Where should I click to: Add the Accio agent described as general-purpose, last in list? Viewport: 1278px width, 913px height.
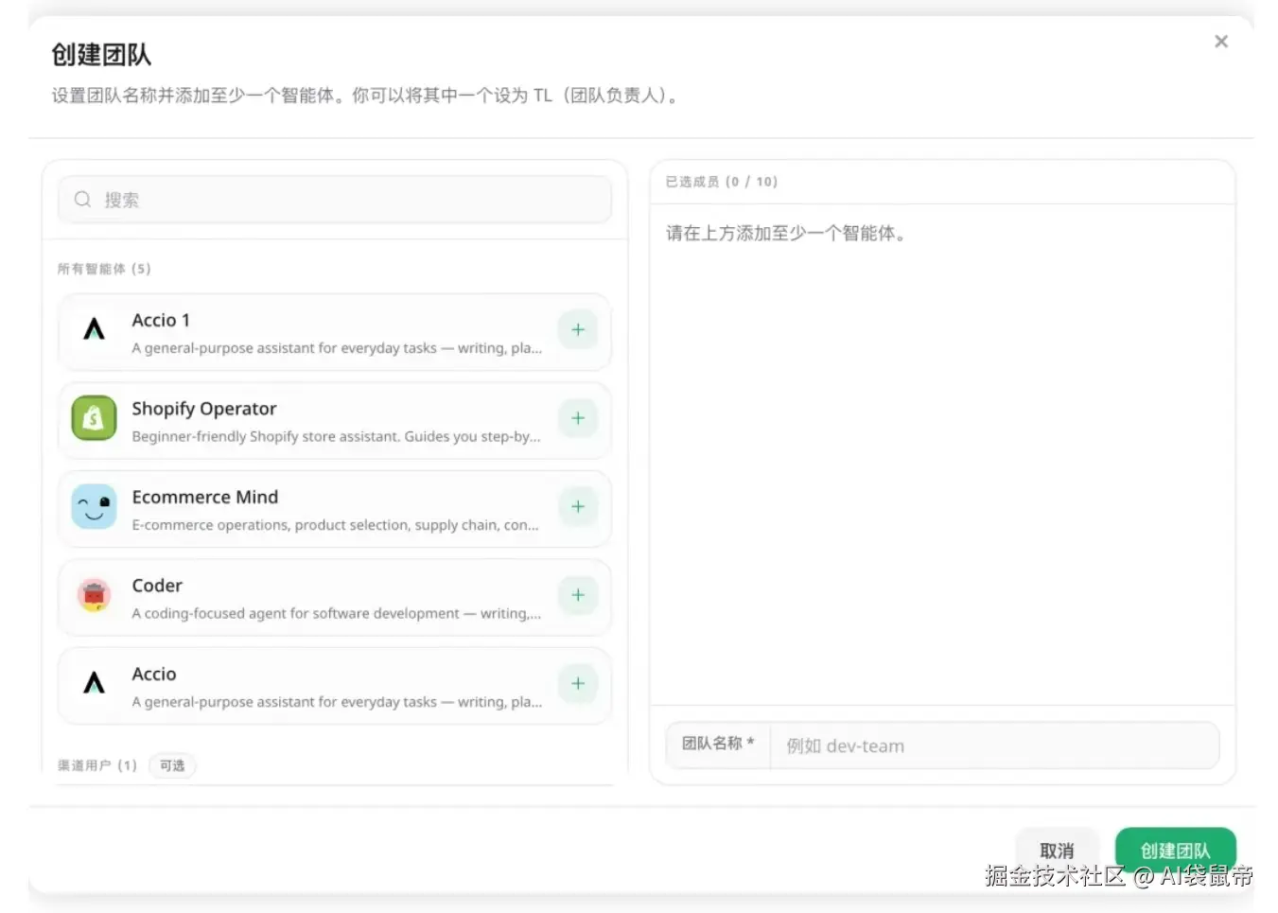(578, 684)
